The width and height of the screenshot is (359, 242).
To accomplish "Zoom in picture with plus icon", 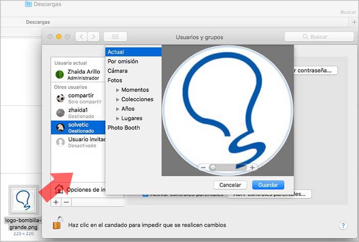I will pyautogui.click(x=252, y=168).
